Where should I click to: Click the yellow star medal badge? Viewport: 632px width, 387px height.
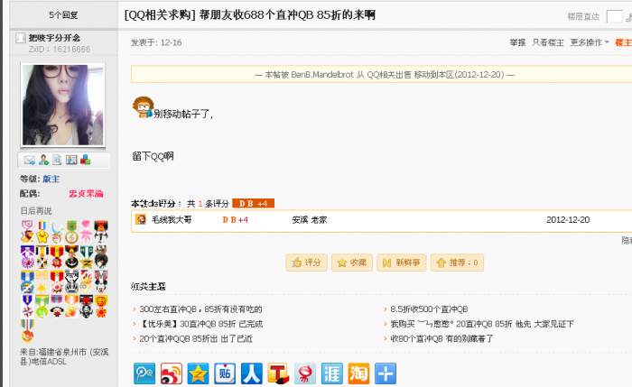click(x=42, y=231)
